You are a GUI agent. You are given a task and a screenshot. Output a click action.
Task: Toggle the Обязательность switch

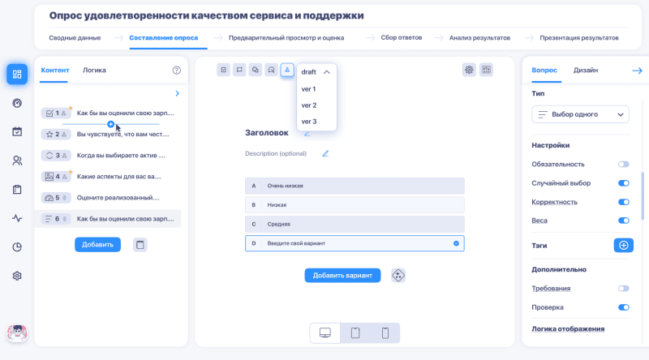coord(624,165)
